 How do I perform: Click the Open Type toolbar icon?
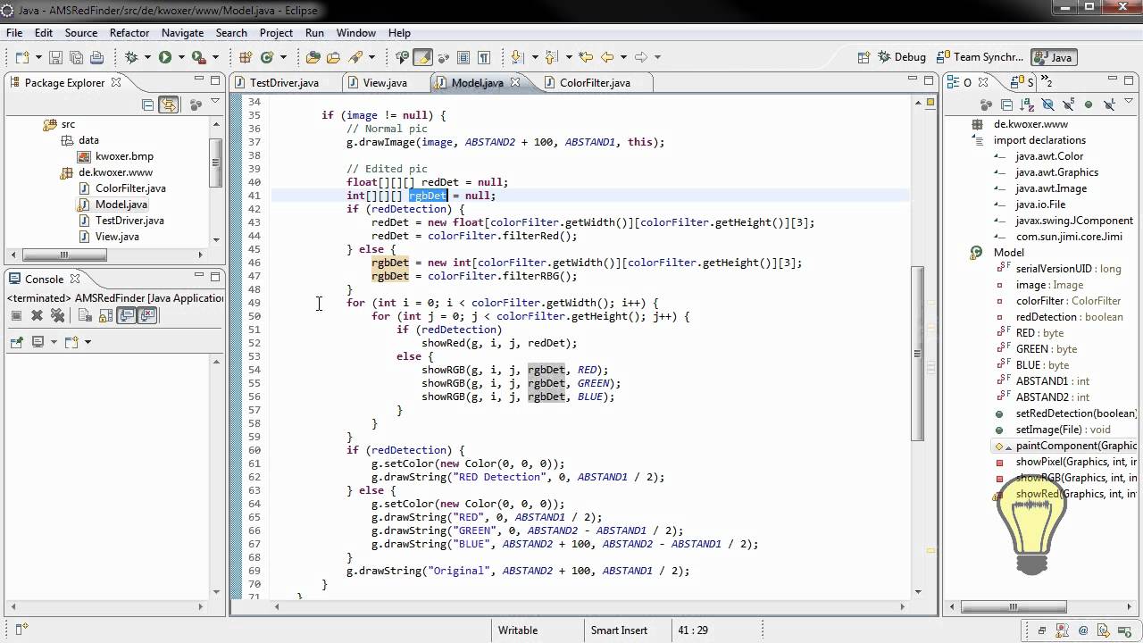313,57
